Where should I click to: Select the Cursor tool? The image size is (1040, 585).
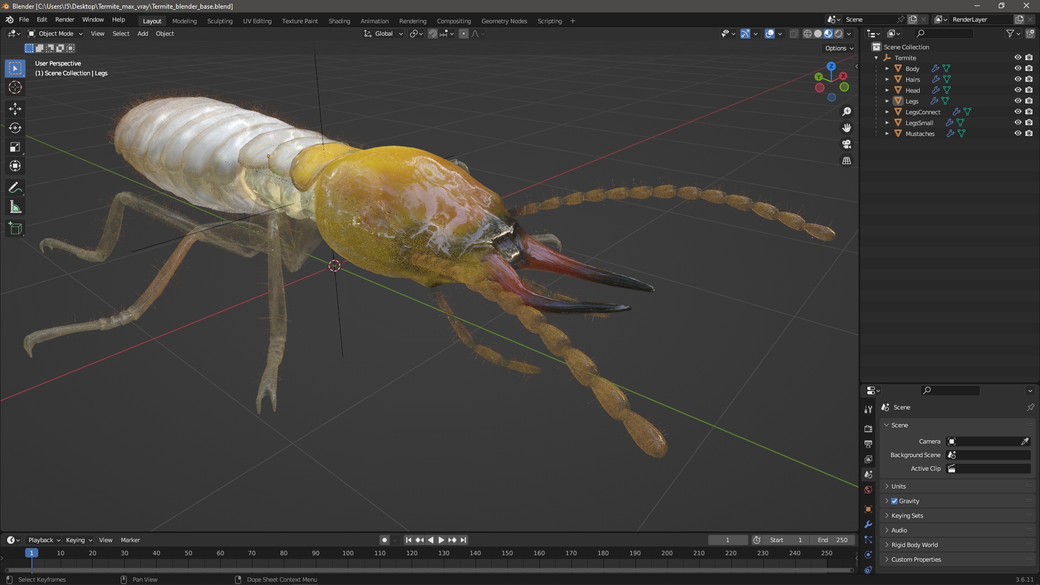[x=15, y=87]
